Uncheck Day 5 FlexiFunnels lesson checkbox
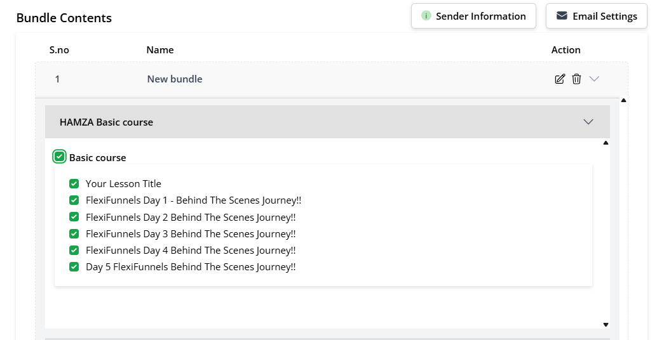Image resolution: width=671 pixels, height=340 pixels. tap(74, 266)
